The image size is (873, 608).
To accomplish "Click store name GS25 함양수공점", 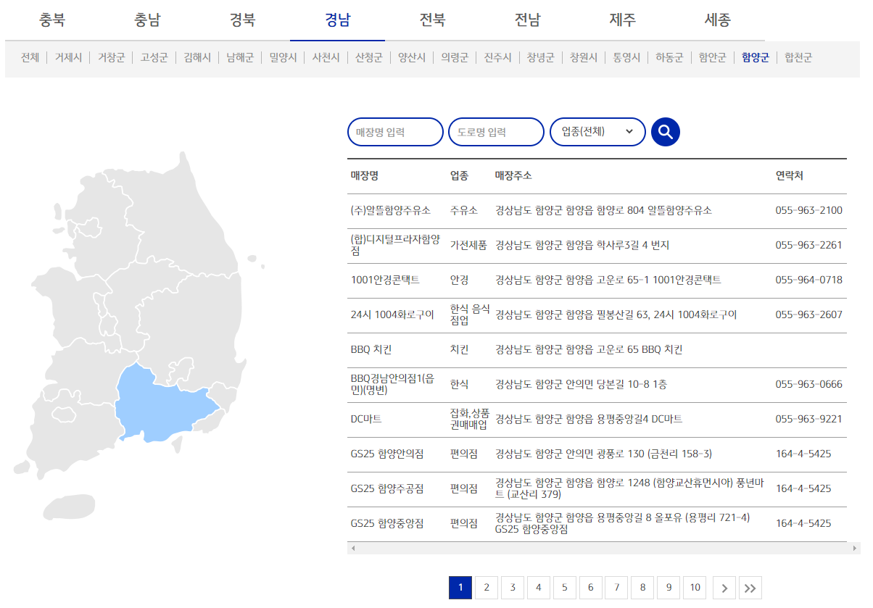I will (387, 488).
